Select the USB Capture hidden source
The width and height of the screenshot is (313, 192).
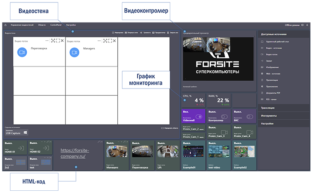coord(16,133)
